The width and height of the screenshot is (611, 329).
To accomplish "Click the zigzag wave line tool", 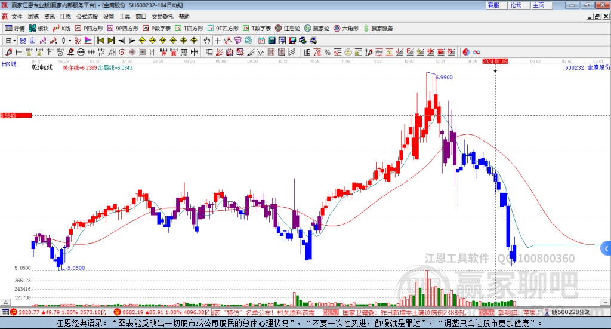I will point(261,52).
